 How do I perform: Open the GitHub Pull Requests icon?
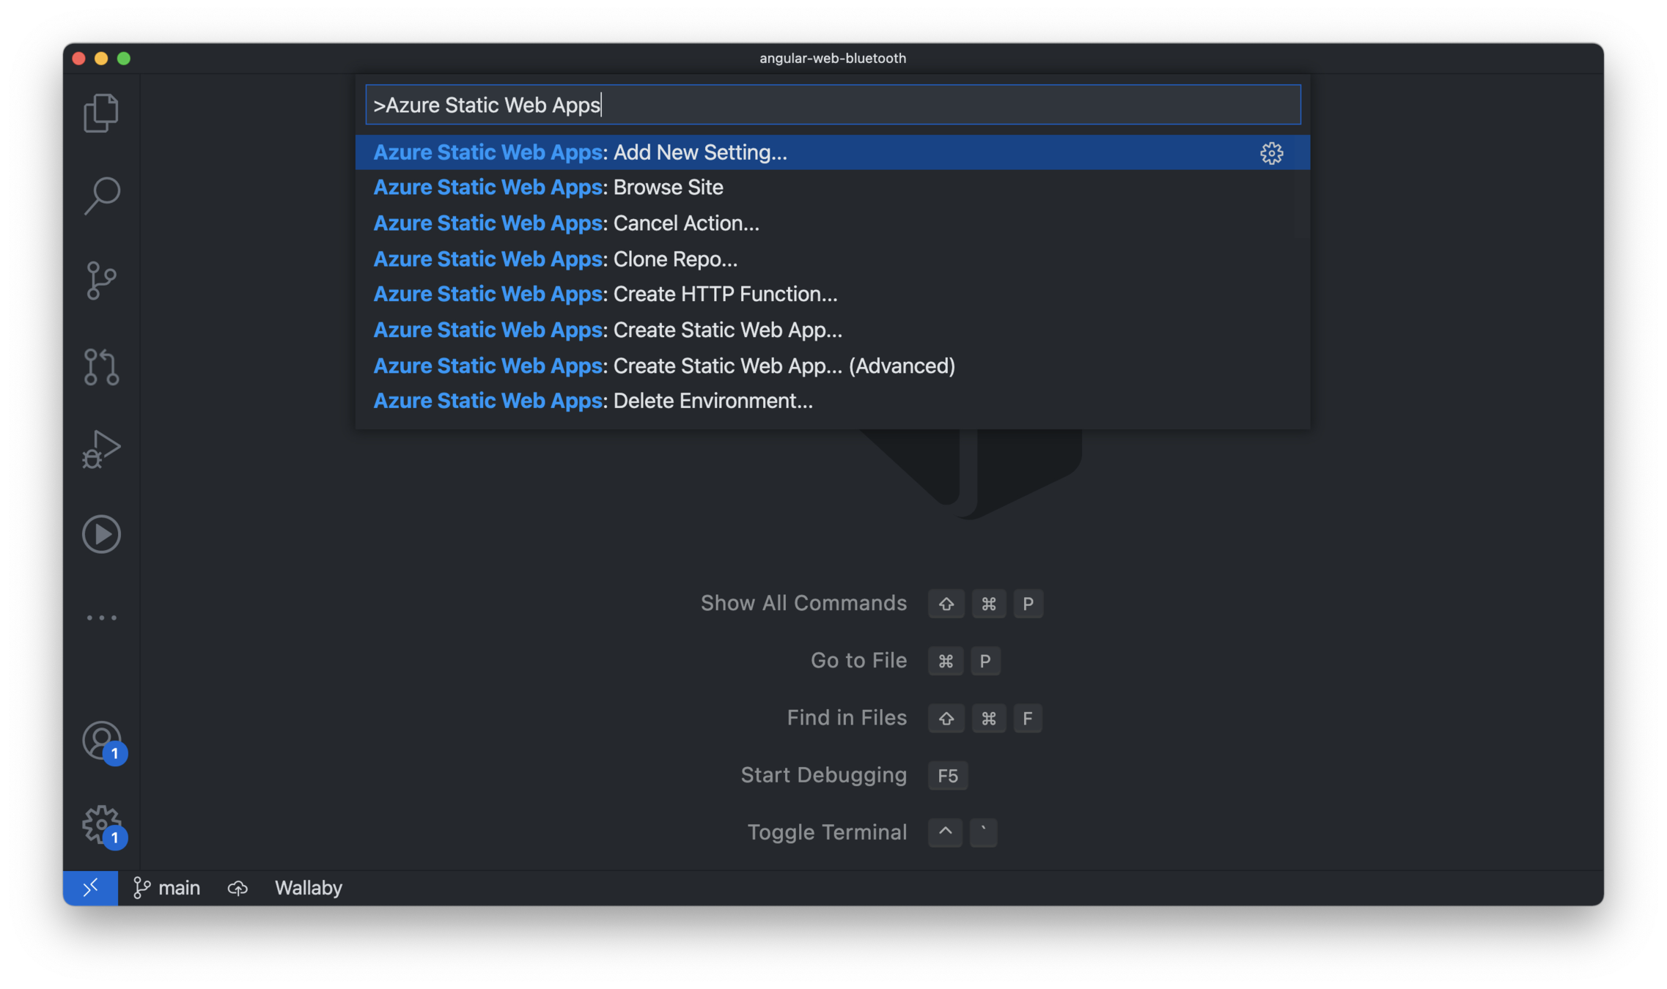tap(101, 366)
